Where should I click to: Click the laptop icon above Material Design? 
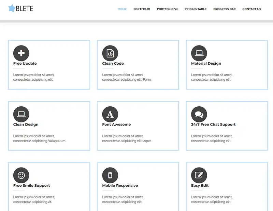[199, 53]
